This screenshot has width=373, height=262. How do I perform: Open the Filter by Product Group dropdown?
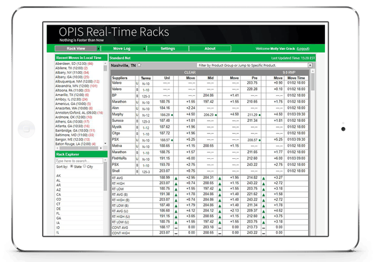click(x=254, y=65)
